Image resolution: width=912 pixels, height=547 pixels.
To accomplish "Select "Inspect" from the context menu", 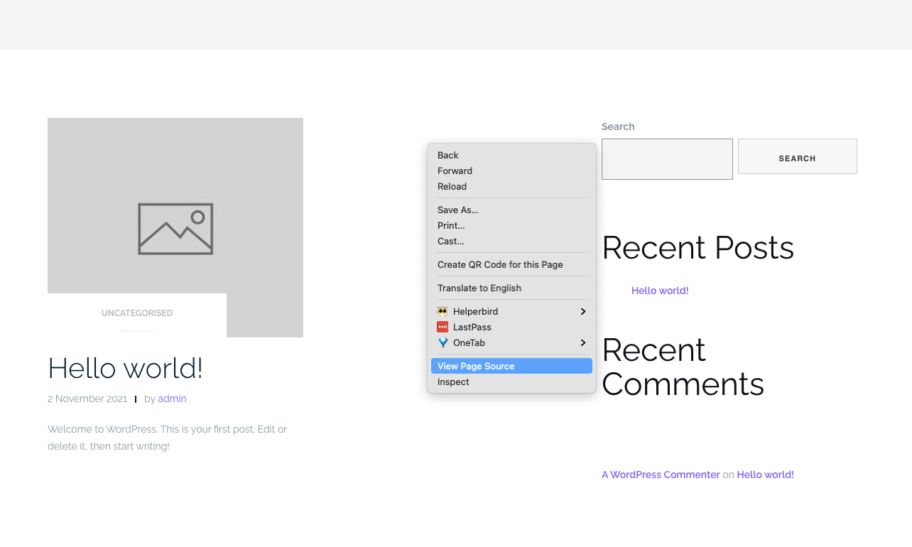I will click(x=453, y=381).
